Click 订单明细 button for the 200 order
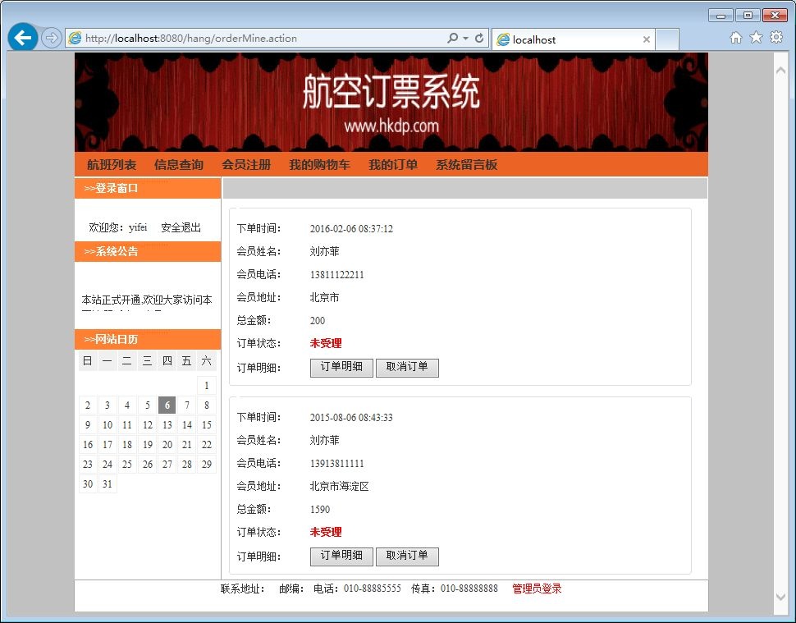 [x=341, y=368]
